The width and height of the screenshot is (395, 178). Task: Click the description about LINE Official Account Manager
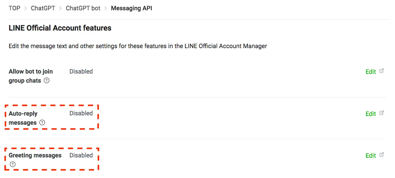[138, 46]
